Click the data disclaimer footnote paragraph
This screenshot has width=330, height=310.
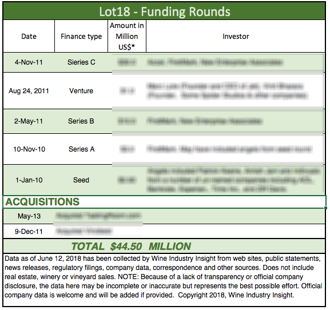tap(164, 276)
